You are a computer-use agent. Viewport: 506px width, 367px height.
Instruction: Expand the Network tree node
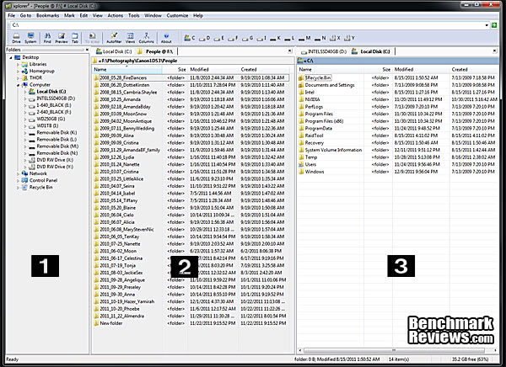(x=18, y=173)
